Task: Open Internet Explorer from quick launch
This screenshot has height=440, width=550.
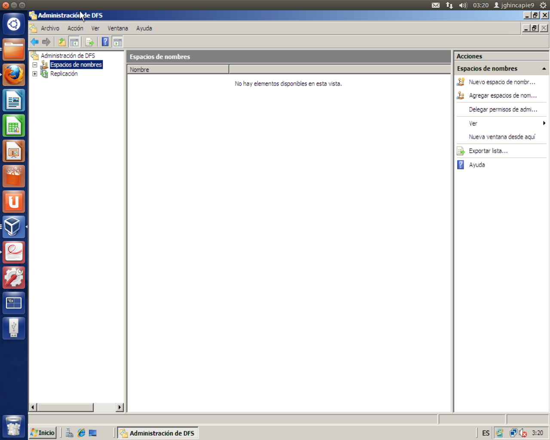Action: [x=81, y=433]
